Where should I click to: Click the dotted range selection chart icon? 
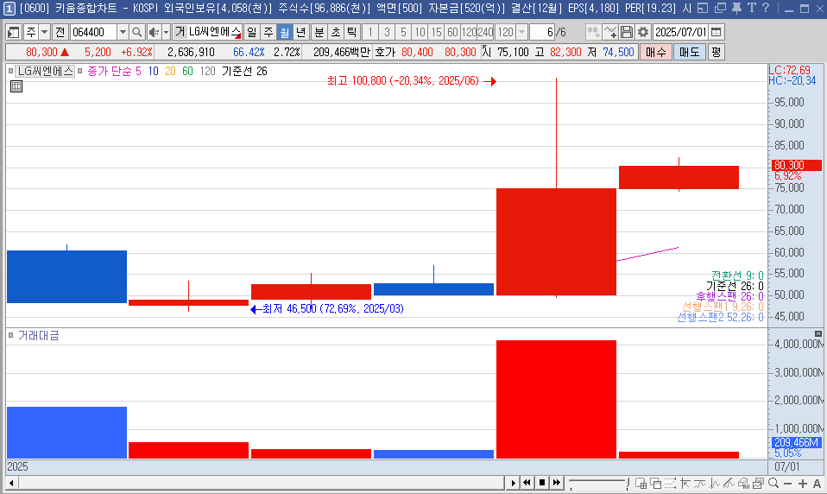point(671,483)
